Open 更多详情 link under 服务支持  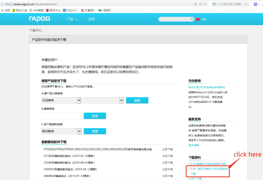point(194,145)
